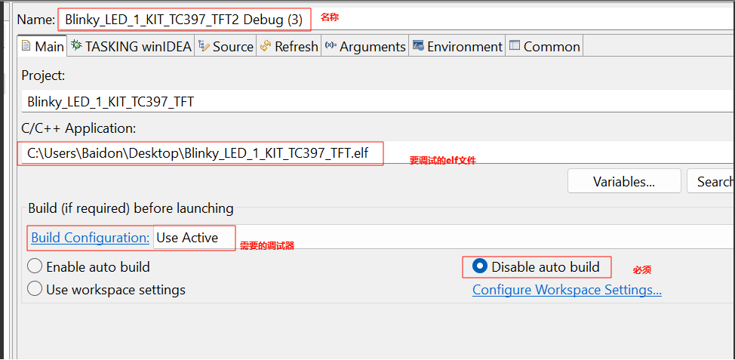Click the Arguments tab's (x)= icon
The width and height of the screenshot is (735, 360).
331,46
